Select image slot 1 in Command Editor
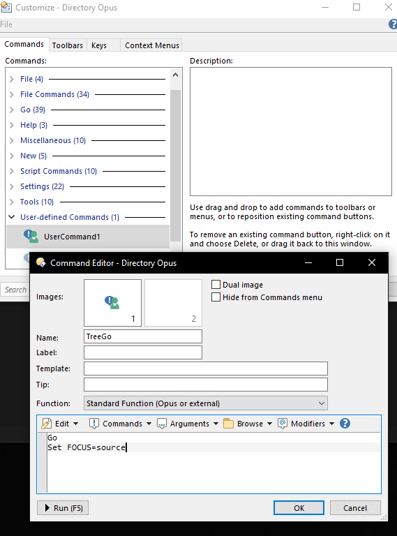This screenshot has width=397, height=536. click(112, 303)
